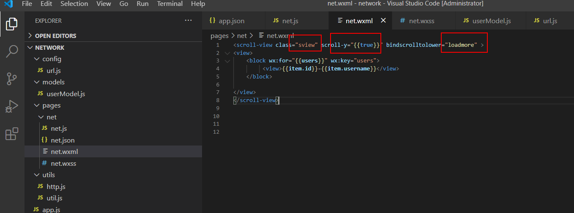
Task: Open the Search view icon
Action: 12,51
